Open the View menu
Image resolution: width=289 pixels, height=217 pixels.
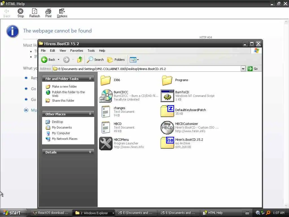[63, 51]
